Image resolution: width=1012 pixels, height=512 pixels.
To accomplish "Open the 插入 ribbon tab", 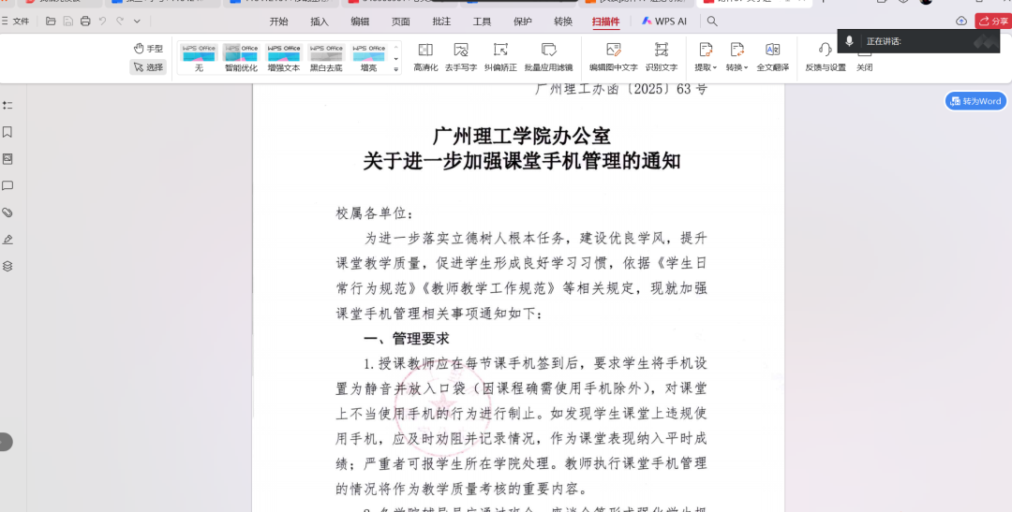I will (x=320, y=22).
